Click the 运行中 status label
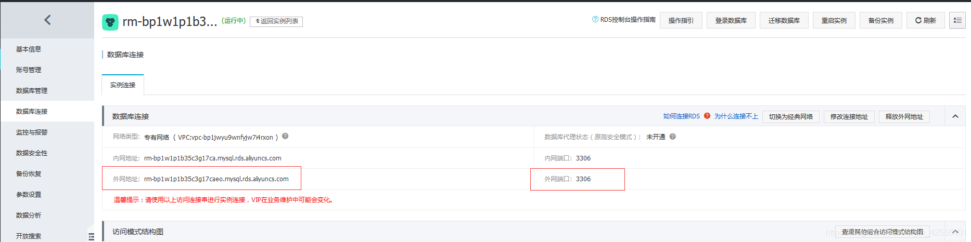The width and height of the screenshot is (971, 242). (234, 21)
